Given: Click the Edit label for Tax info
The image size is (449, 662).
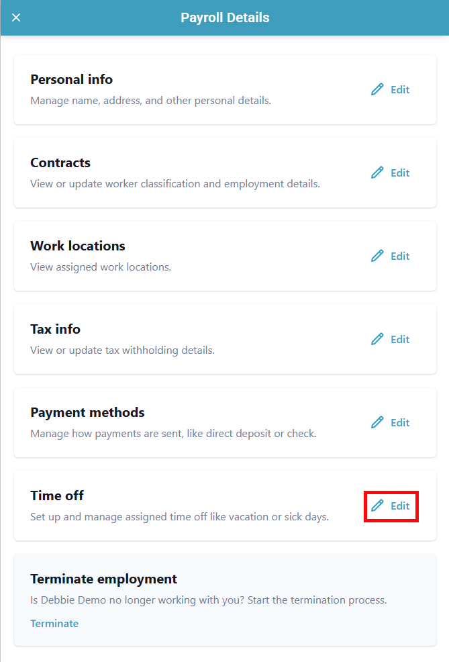Looking at the screenshot, I should pos(400,339).
